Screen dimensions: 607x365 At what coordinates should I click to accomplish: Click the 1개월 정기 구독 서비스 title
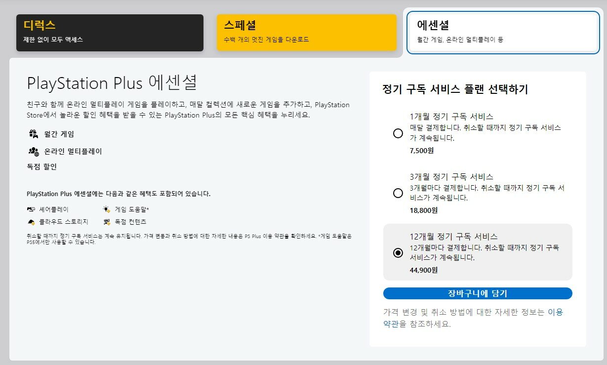point(451,117)
